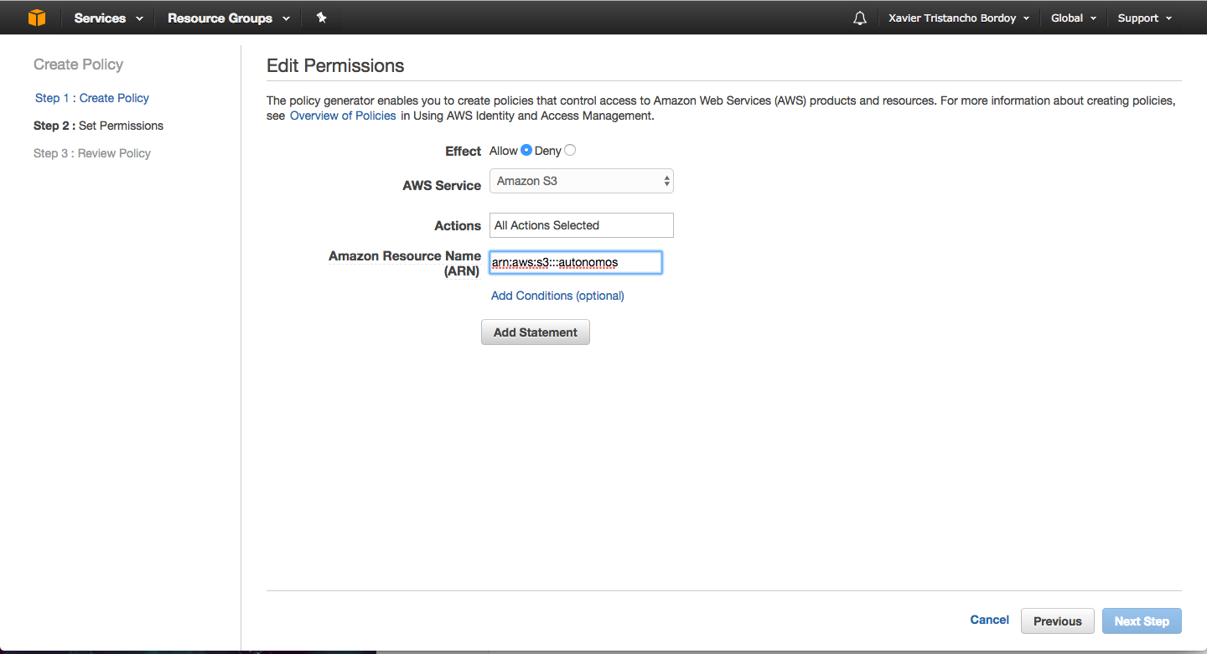Click the Effect label
Image resolution: width=1207 pixels, height=654 pixels.
pos(463,152)
